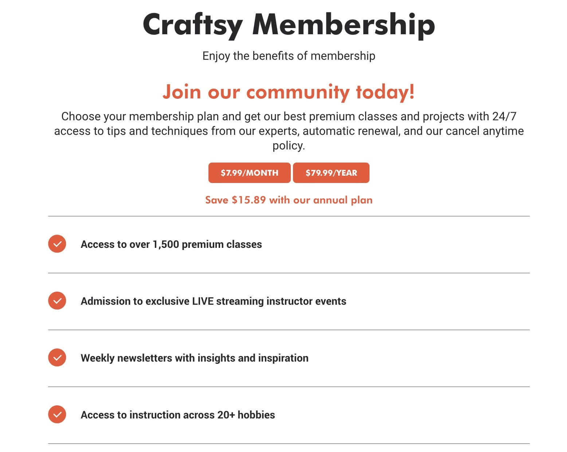The image size is (567, 452).
Task: Select Weekly newsletters with insights text
Action: [x=195, y=358]
